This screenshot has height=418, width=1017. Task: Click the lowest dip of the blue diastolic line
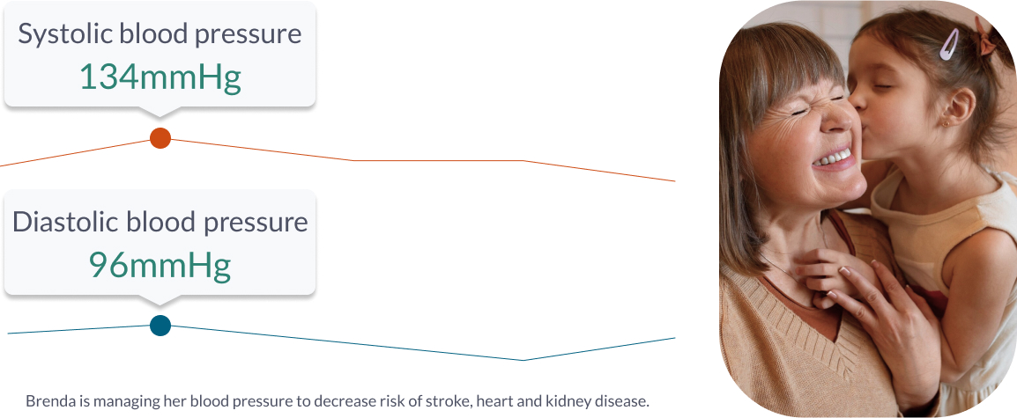(x=523, y=360)
